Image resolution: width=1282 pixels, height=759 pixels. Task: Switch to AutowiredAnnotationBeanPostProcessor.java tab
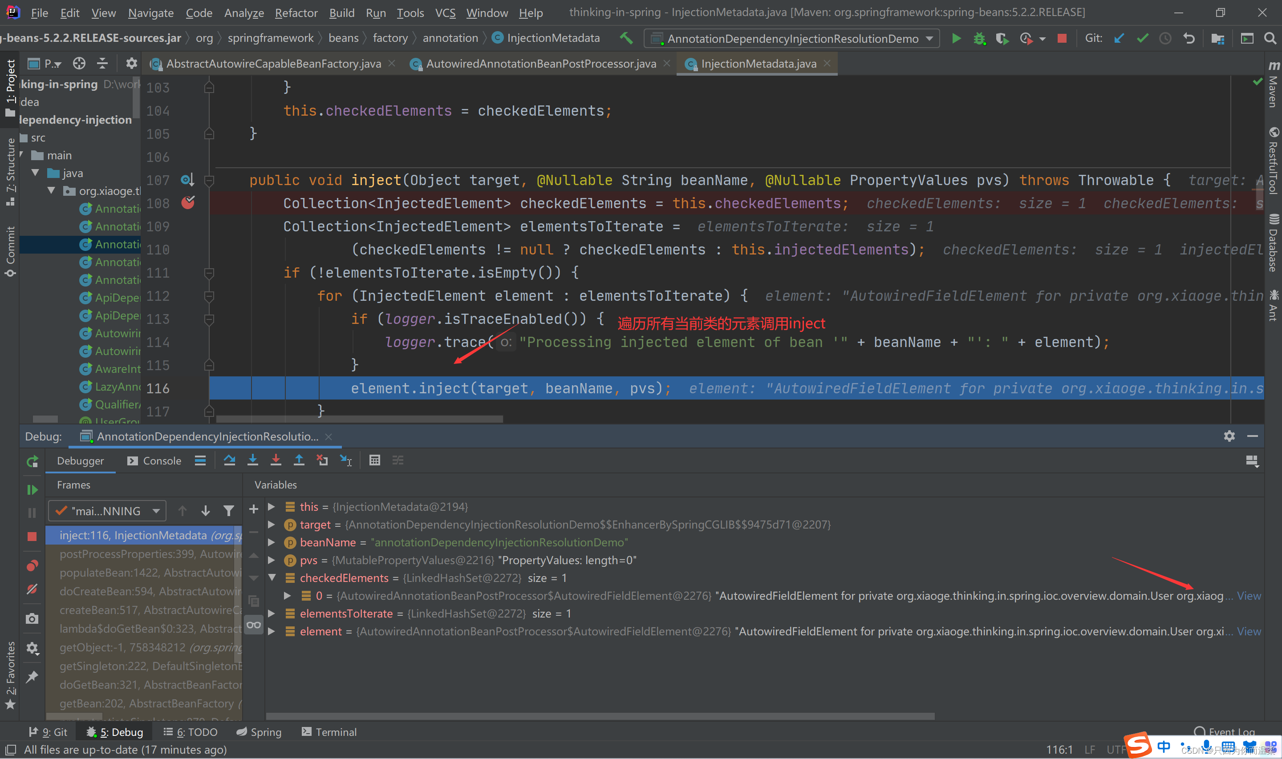tap(540, 64)
